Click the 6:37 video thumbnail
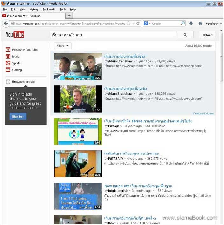 point(78,164)
